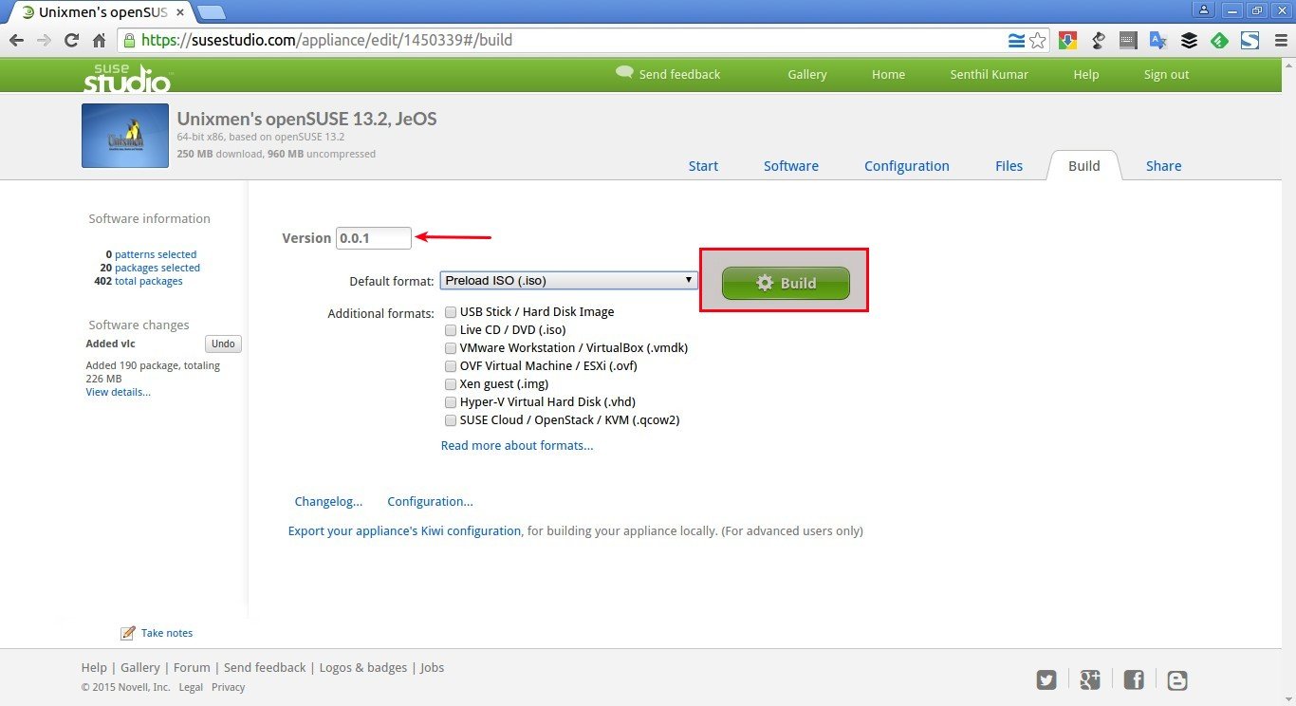Open the Chrome hamburger menu
Viewport: 1296px width, 706px height.
tap(1280, 40)
